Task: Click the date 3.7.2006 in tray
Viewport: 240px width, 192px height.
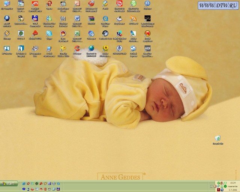Action: [232, 190]
